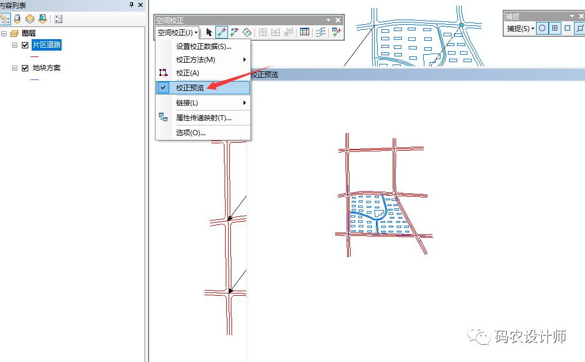This screenshot has height=362, width=585.
Task: Activate the New Displacement Link tool
Action: [x=222, y=33]
